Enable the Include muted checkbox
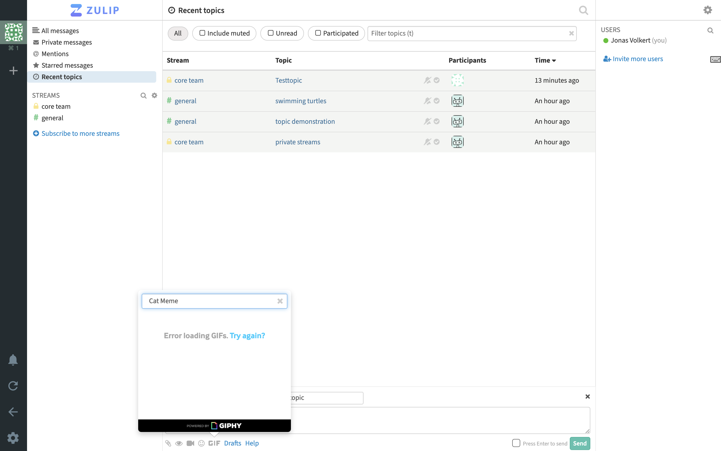This screenshot has height=451, width=721. coord(202,33)
